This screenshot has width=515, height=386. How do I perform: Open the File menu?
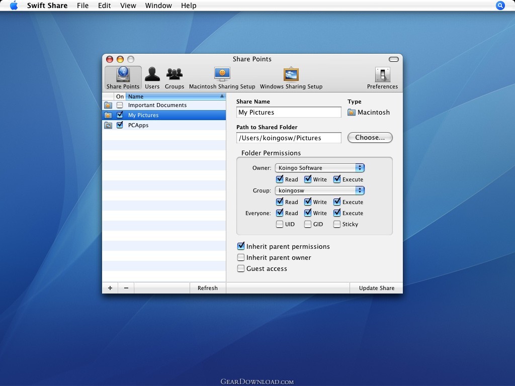83,6
